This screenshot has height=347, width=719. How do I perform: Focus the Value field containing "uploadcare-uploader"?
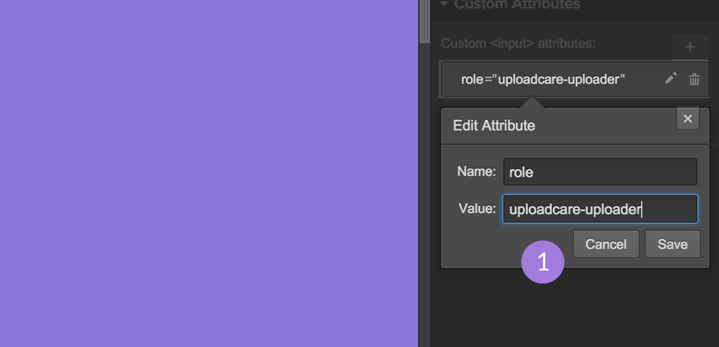(599, 209)
